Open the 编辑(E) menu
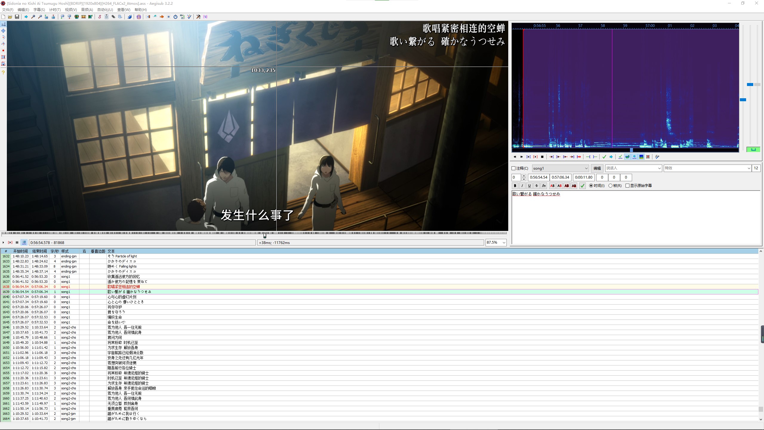 point(23,10)
